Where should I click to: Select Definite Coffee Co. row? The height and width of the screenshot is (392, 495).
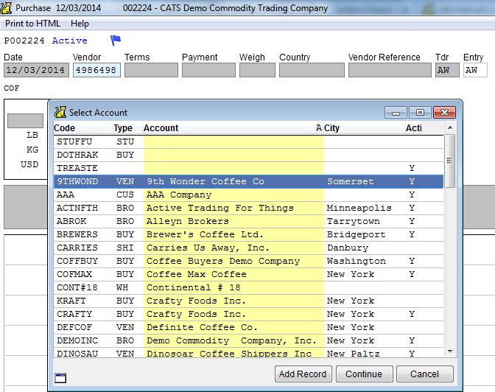[x=248, y=328]
